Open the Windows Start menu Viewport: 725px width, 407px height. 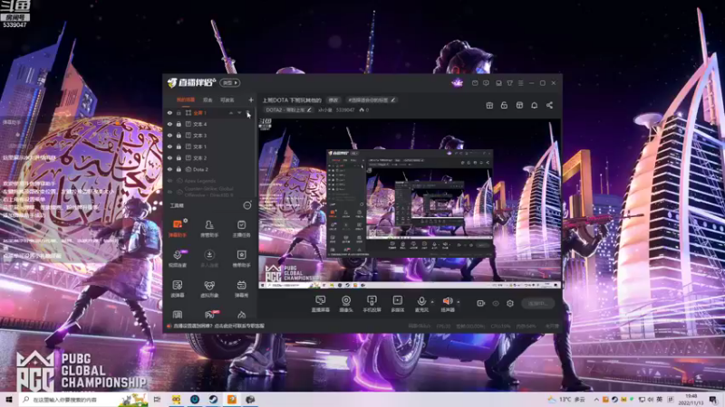tap(9, 400)
